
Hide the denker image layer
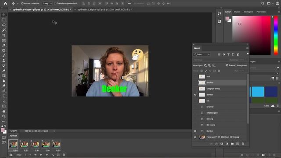coord(195,95)
